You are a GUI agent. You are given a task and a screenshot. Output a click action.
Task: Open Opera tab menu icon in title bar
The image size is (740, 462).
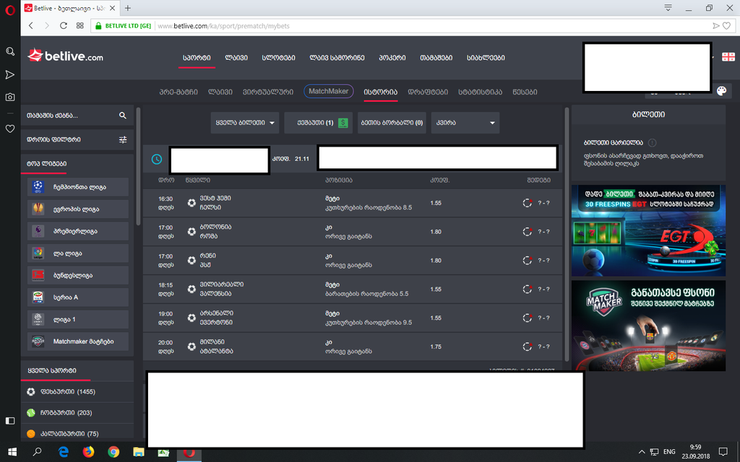(x=668, y=8)
